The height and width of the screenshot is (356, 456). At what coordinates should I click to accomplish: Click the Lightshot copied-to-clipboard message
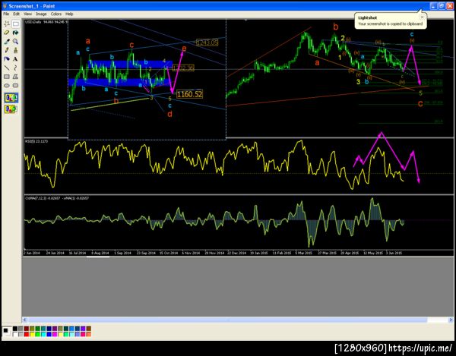click(391, 24)
